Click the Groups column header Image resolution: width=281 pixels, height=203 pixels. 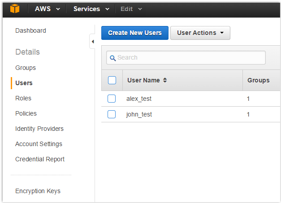click(259, 80)
